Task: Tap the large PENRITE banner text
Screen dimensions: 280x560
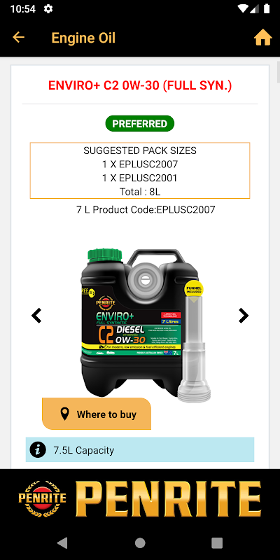Action: (168, 499)
